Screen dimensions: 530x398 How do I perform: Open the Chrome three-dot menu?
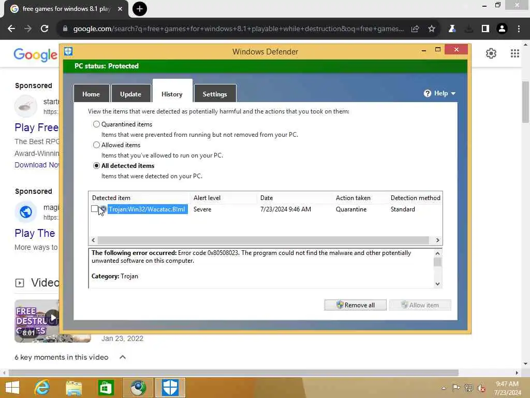coord(519,29)
